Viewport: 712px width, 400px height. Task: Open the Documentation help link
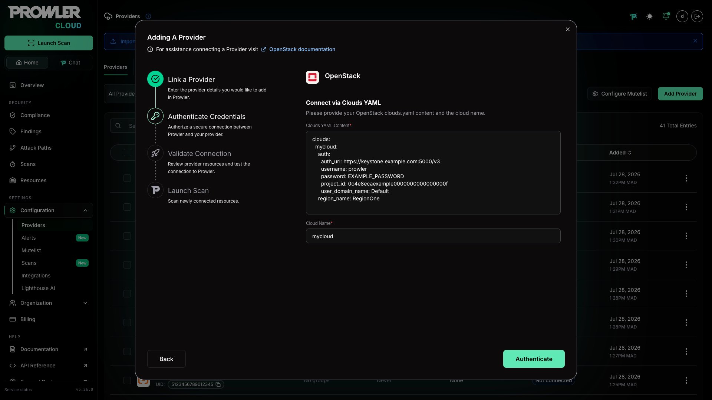pyautogui.click(x=49, y=349)
